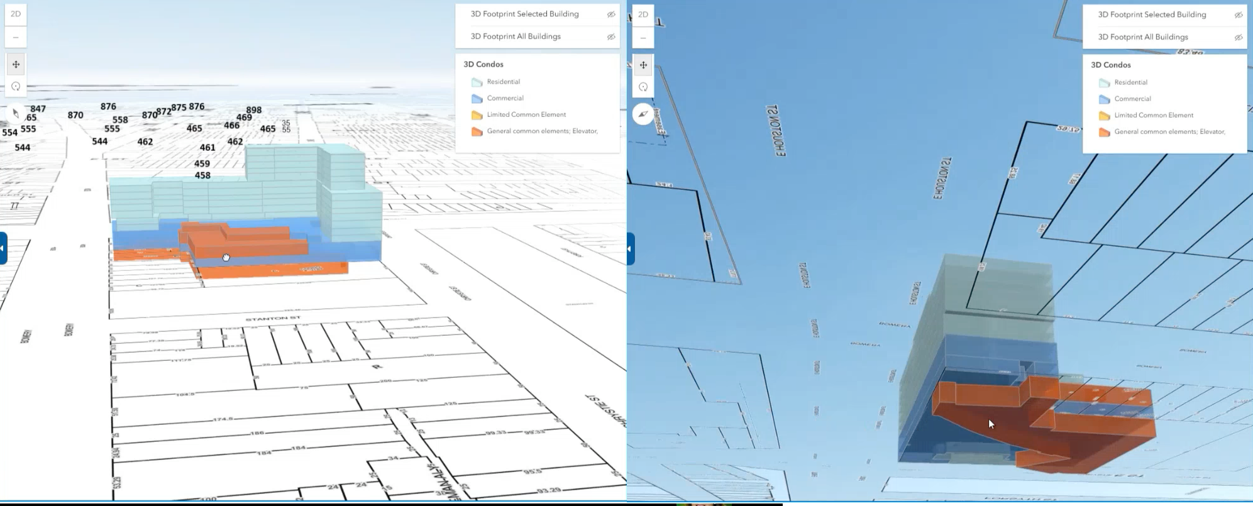Select 3D Footprint Selected Building layer, left view
Image resolution: width=1253 pixels, height=506 pixels.
point(524,14)
